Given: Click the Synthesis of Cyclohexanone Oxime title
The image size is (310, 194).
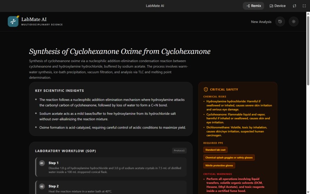Looking at the screenshot, I should click(x=120, y=52).
